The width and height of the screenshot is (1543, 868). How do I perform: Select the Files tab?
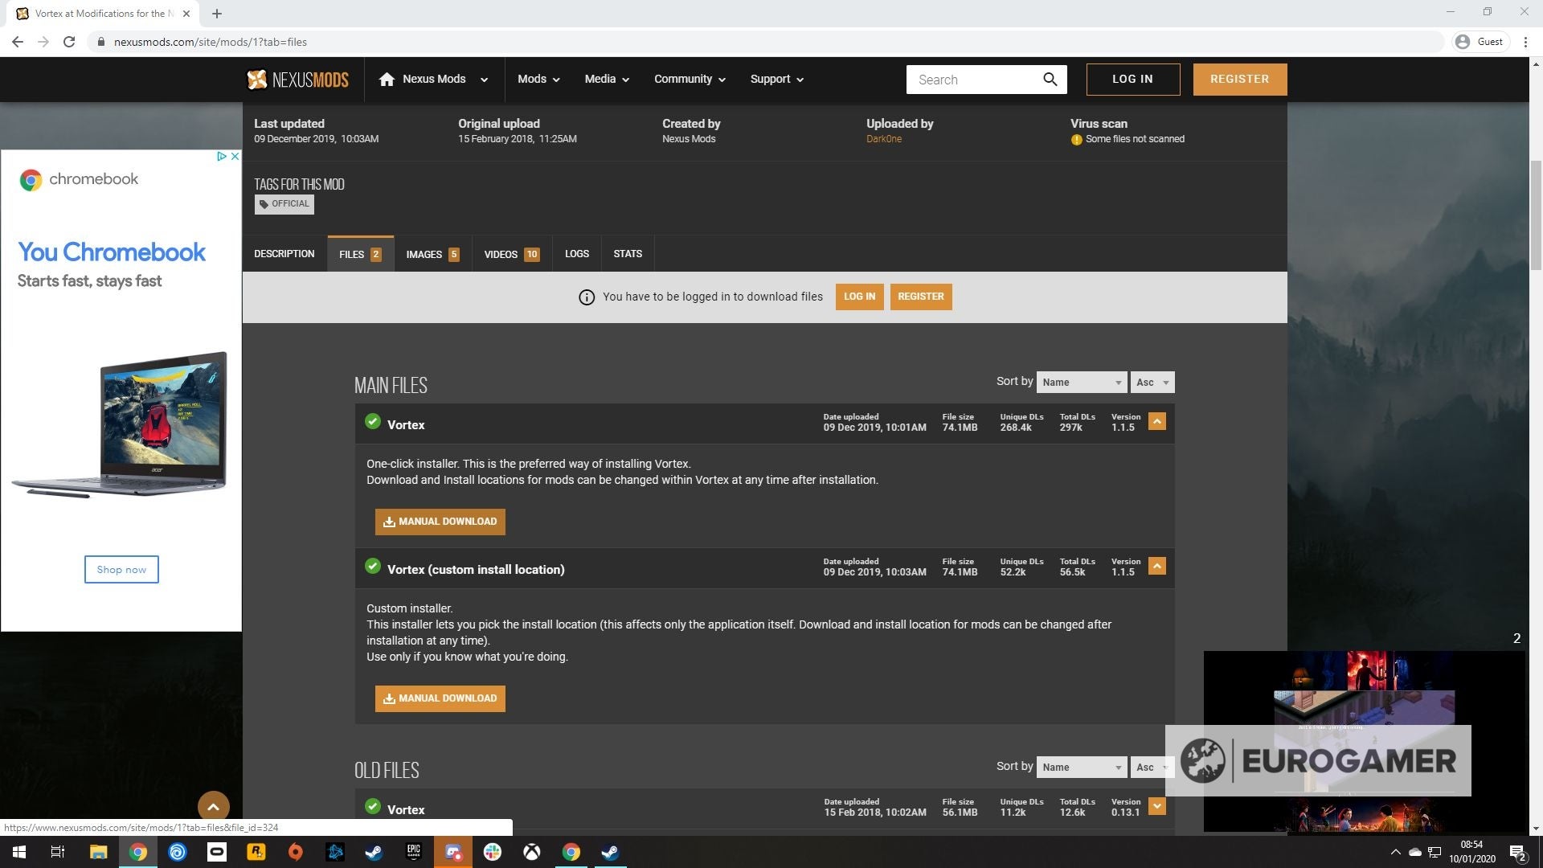360,254
